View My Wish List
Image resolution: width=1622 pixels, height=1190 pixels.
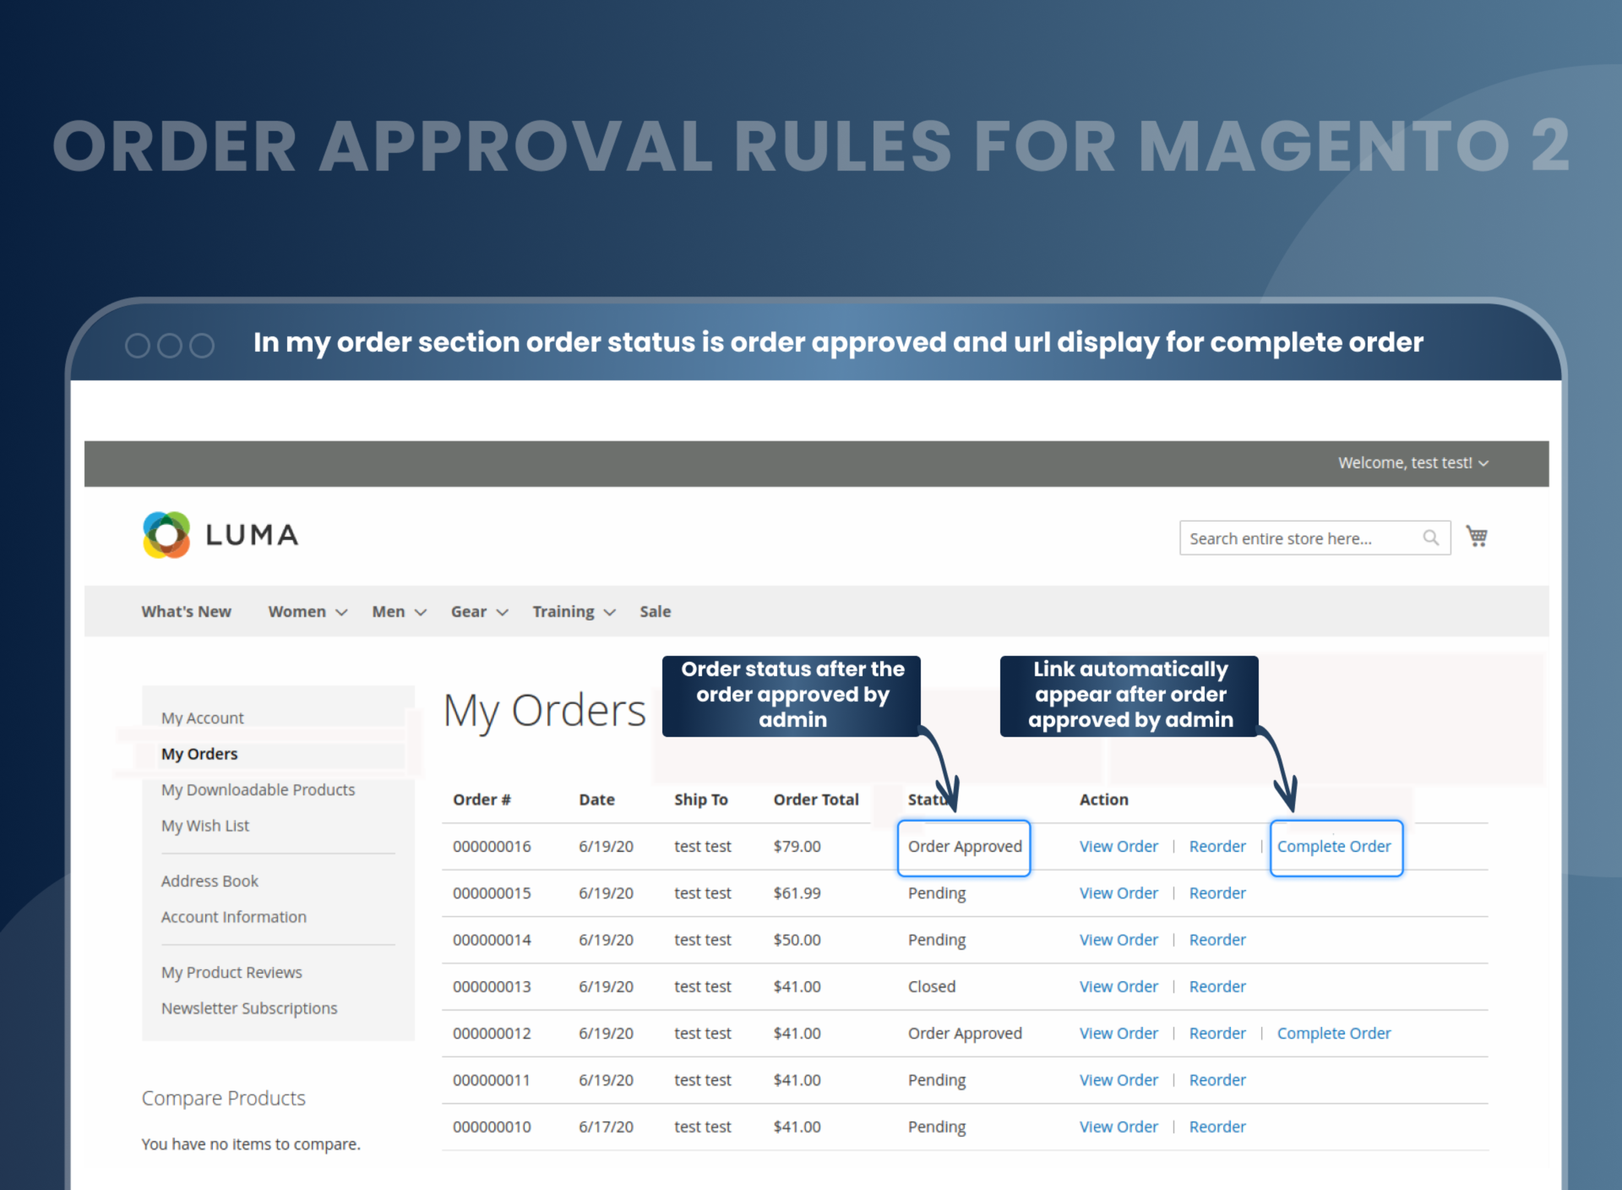205,825
